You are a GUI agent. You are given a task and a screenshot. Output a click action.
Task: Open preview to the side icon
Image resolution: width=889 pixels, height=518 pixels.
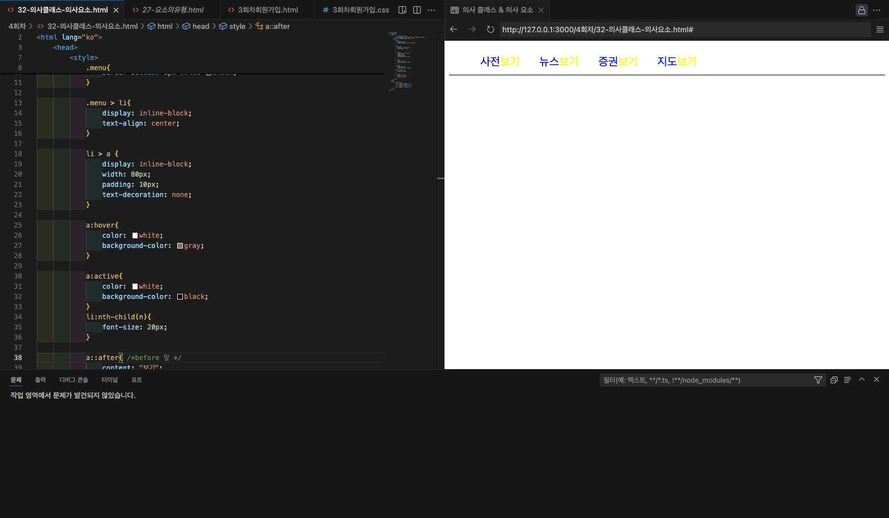pyautogui.click(x=403, y=10)
